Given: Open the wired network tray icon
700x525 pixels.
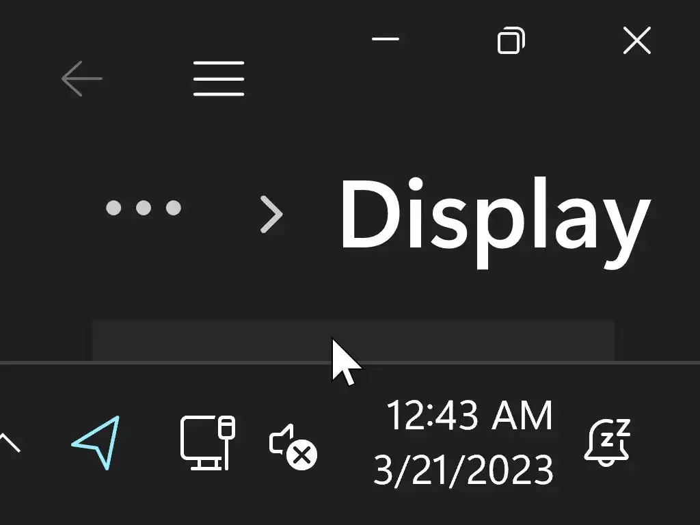Looking at the screenshot, I should coord(208,442).
